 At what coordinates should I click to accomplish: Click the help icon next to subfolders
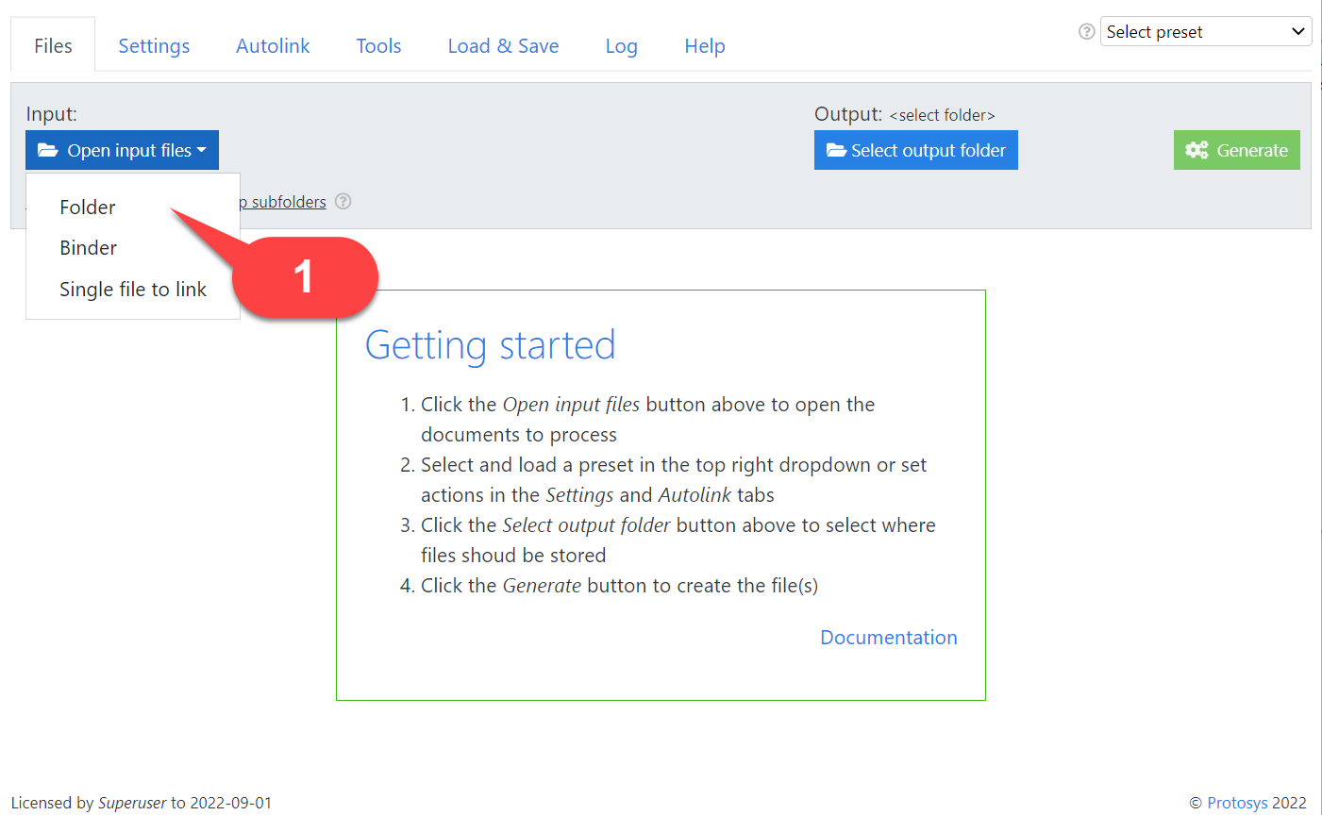pos(343,201)
